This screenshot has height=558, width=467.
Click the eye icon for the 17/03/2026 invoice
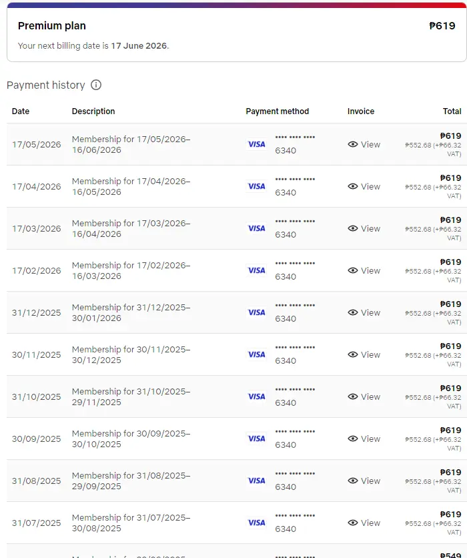pyautogui.click(x=353, y=228)
